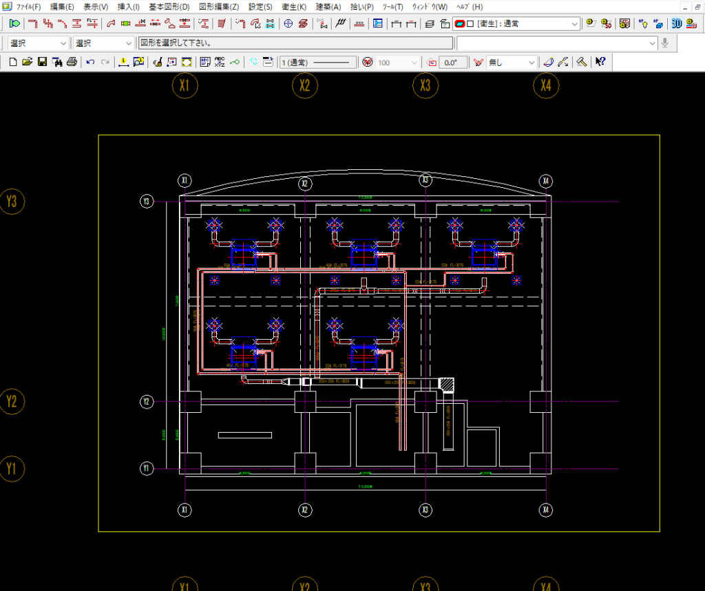
Task: Save the drawing with the floppy disk icon
Action: click(42, 63)
